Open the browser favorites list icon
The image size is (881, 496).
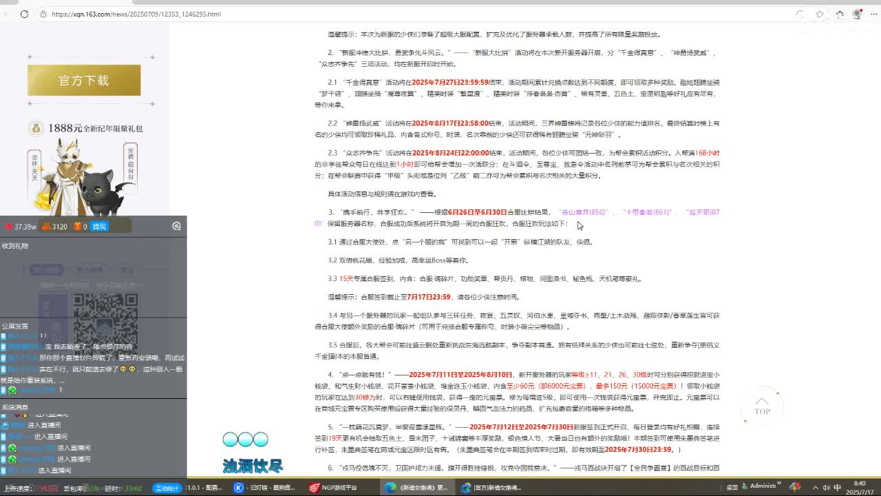coord(840,14)
